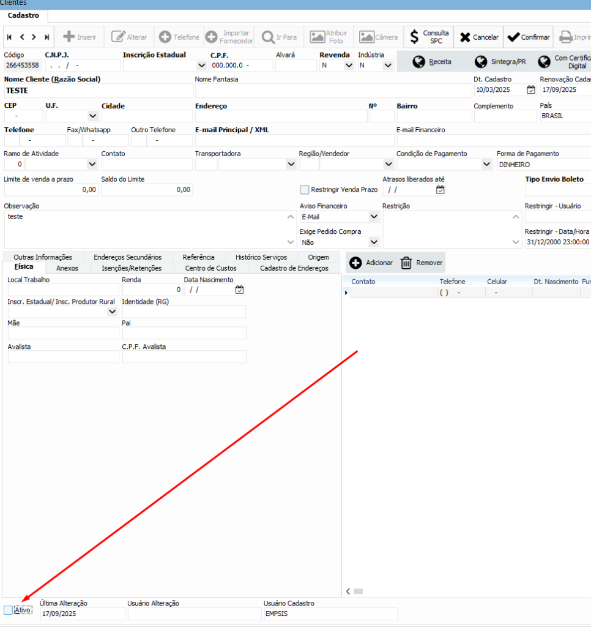The width and height of the screenshot is (591, 627).
Task: Select the Histórico Serviços tab
Action: [x=261, y=257]
